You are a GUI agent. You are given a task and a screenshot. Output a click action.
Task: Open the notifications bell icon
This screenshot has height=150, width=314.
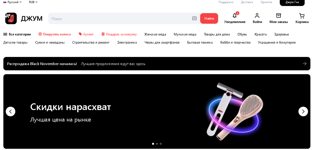click(x=235, y=16)
